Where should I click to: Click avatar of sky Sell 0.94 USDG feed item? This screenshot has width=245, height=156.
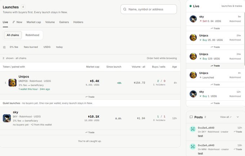point(193,19)
